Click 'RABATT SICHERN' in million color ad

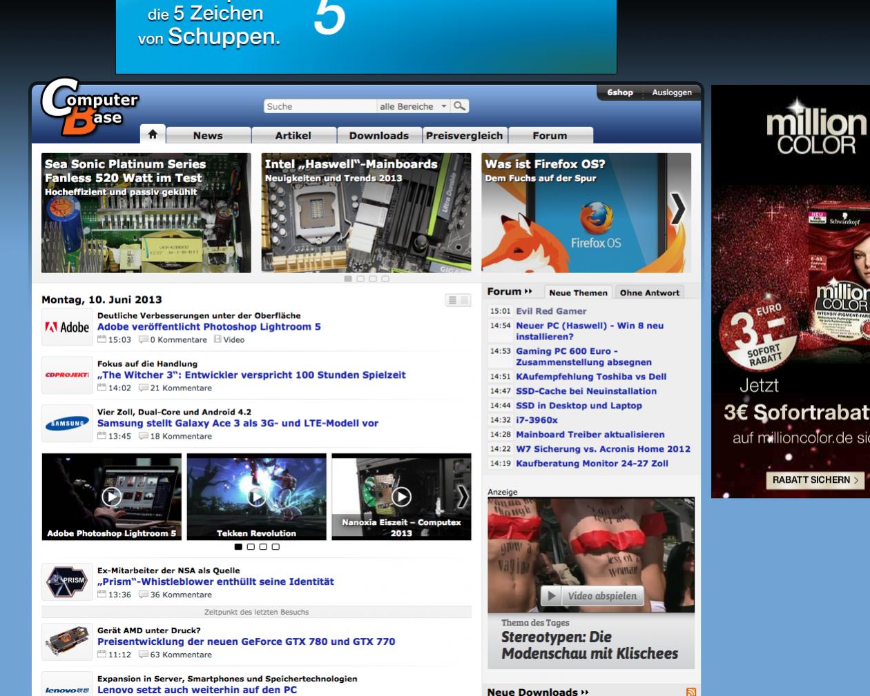[x=815, y=480]
